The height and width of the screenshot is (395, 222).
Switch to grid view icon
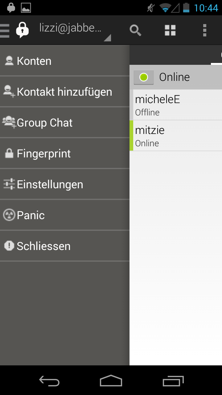tap(170, 30)
